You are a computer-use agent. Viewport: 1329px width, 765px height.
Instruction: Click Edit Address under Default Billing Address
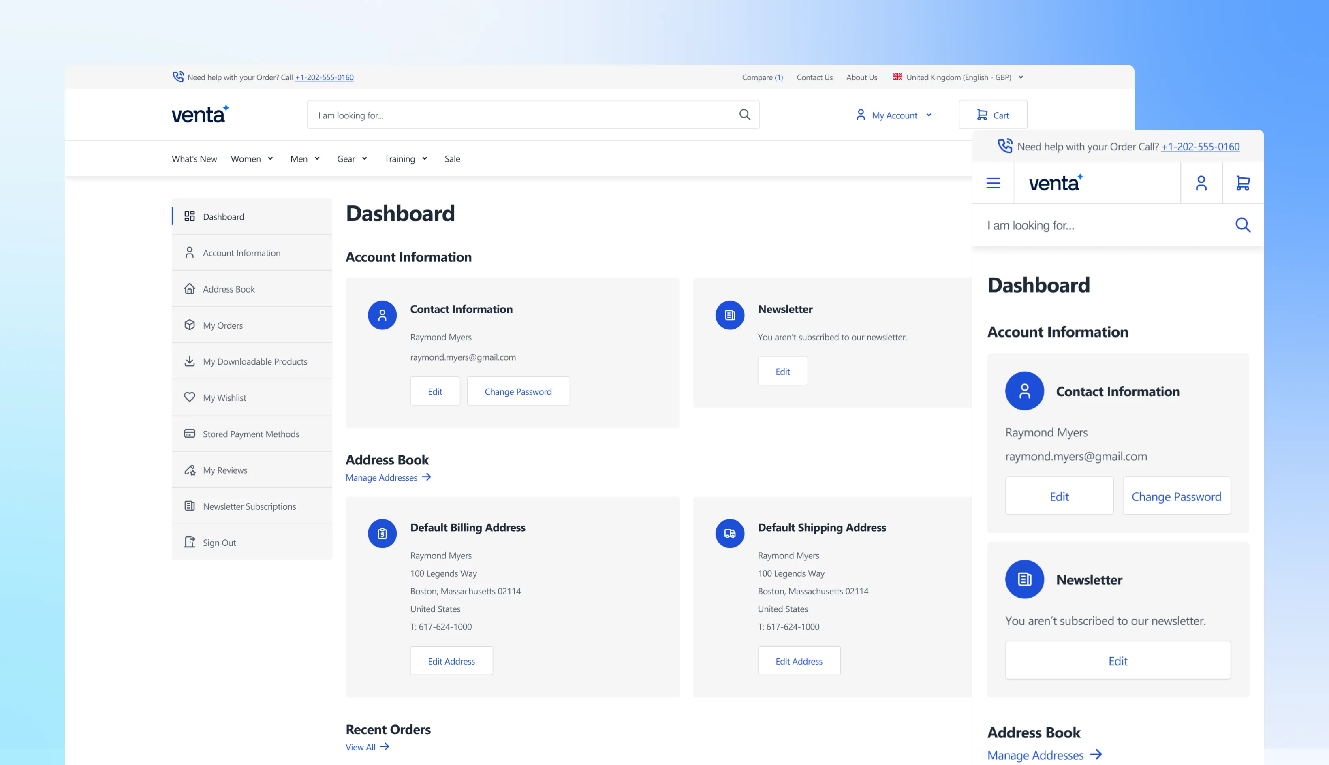pyautogui.click(x=451, y=661)
